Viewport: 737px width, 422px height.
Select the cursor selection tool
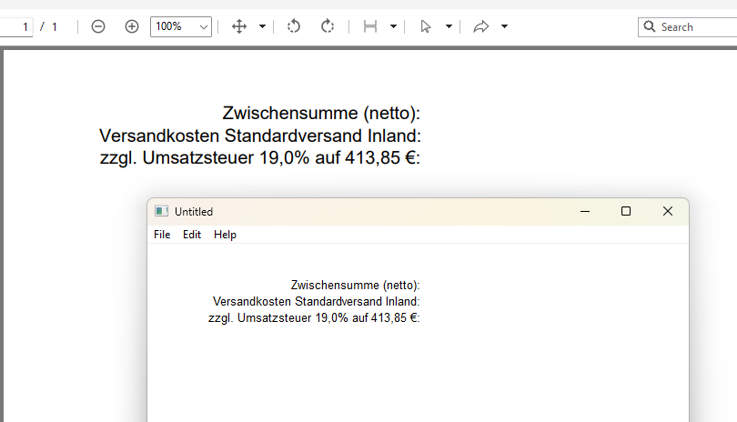tap(426, 26)
